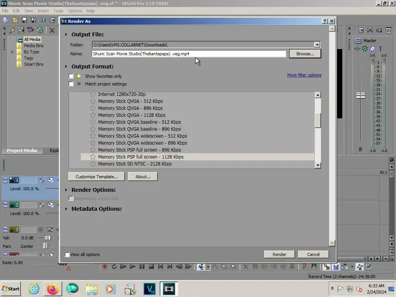Click the Windows Media Player taskbar icon

(x=110, y=288)
